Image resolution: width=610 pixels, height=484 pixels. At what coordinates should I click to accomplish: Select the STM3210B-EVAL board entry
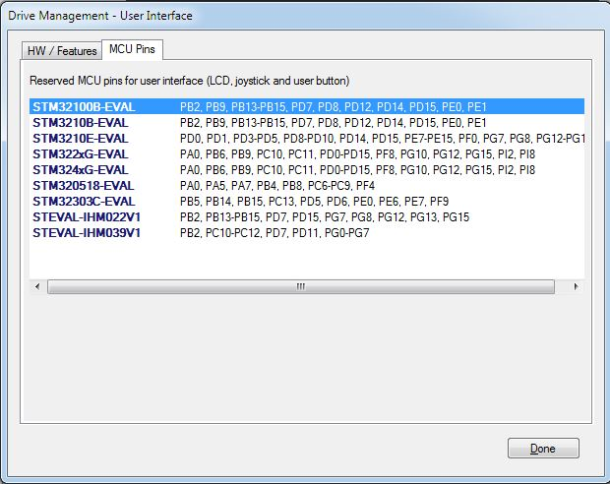click(x=307, y=123)
